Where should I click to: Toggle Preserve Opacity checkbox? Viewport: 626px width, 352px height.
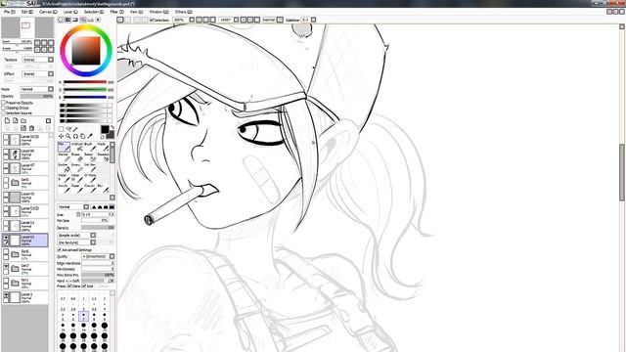click(3, 103)
